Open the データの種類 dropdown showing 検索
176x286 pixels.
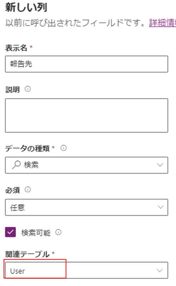tap(87, 165)
